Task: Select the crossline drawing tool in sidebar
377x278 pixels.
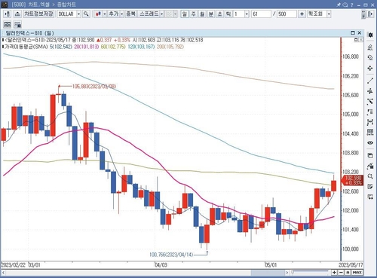Action: (x=370, y=91)
